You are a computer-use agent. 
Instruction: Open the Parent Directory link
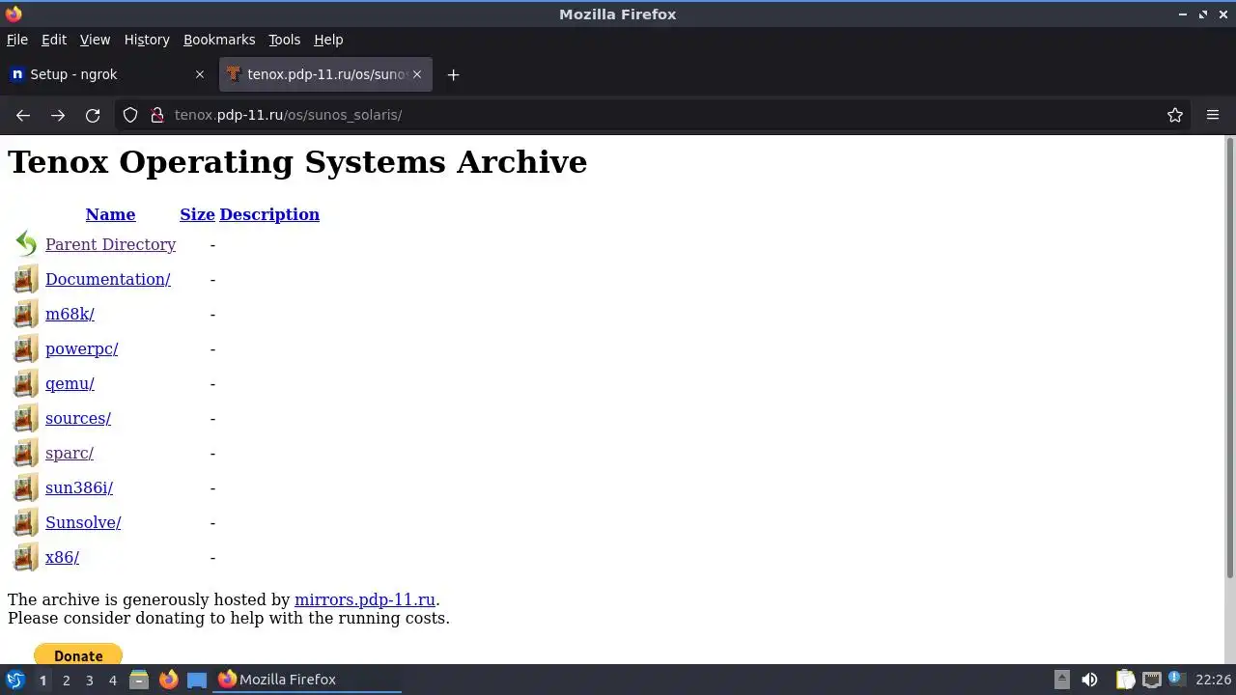point(110,244)
